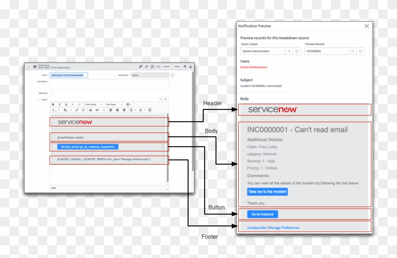Image resolution: width=397 pixels, height=258 pixels.
Task: Align text center in the editor
Action: pos(117,110)
